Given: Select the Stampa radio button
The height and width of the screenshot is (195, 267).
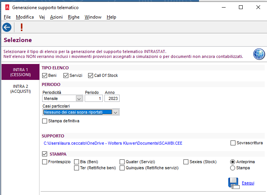Looking at the screenshot, I should coord(232,168).
